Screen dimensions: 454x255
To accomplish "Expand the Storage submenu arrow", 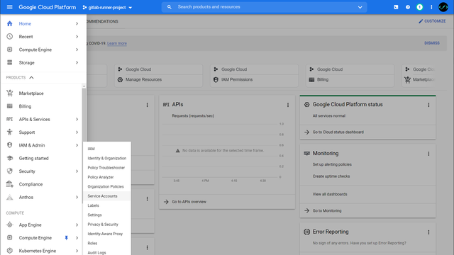I will [77, 63].
